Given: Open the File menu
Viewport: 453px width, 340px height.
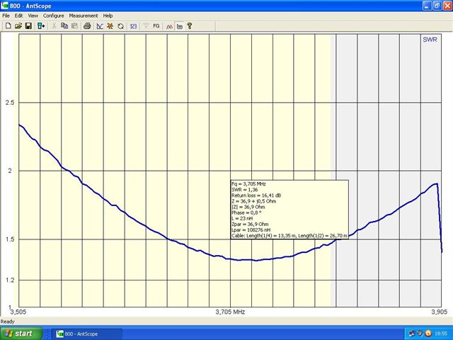Looking at the screenshot, I should click(6, 16).
